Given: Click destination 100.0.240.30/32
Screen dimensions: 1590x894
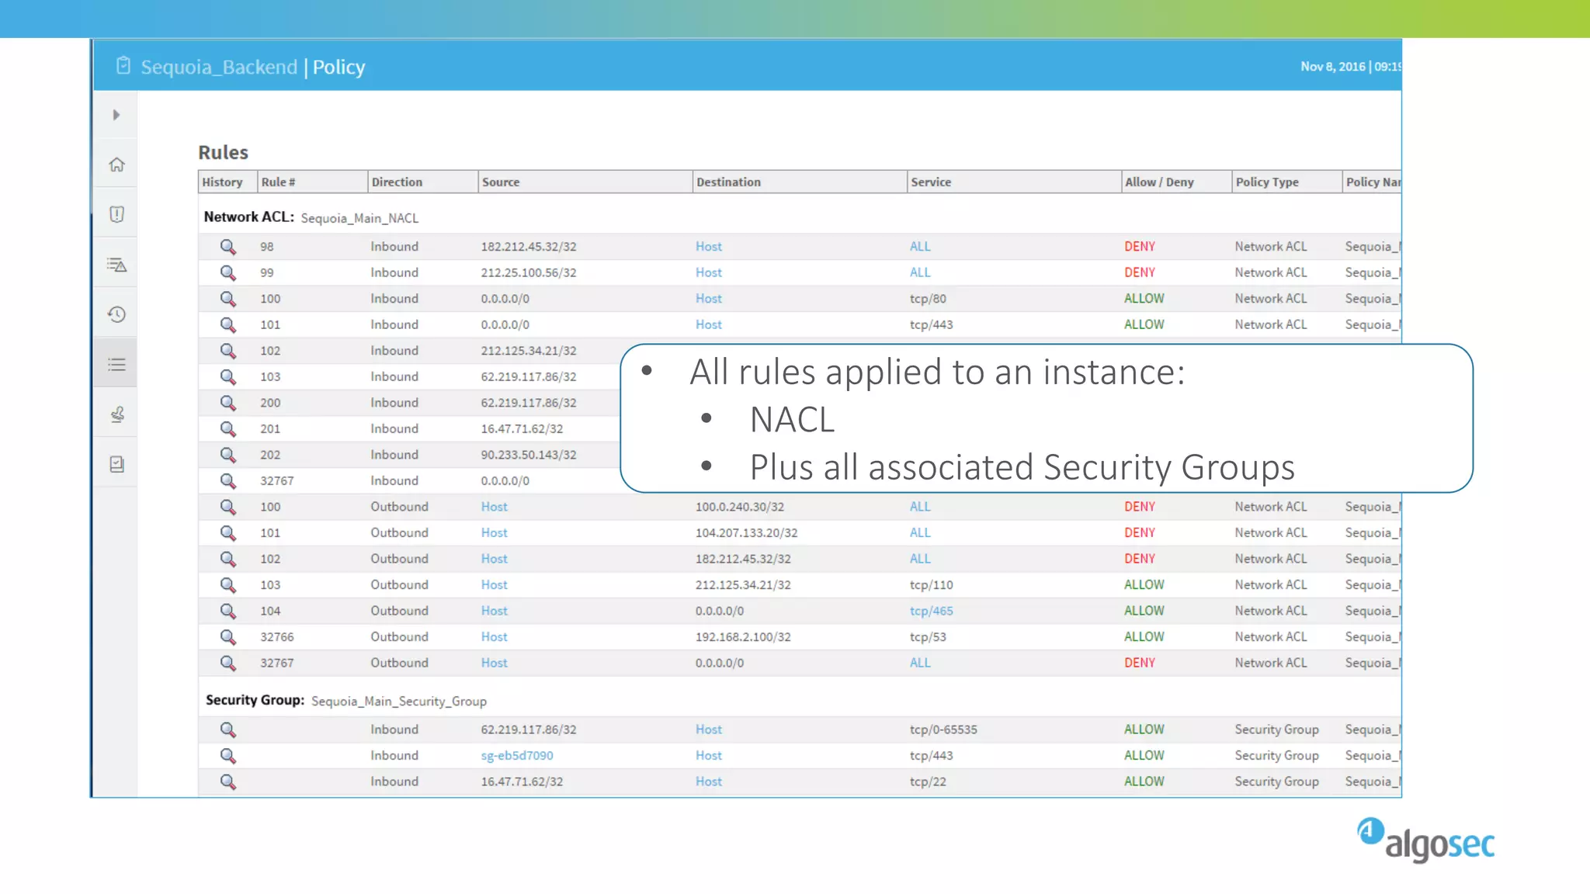Looking at the screenshot, I should tap(740, 507).
